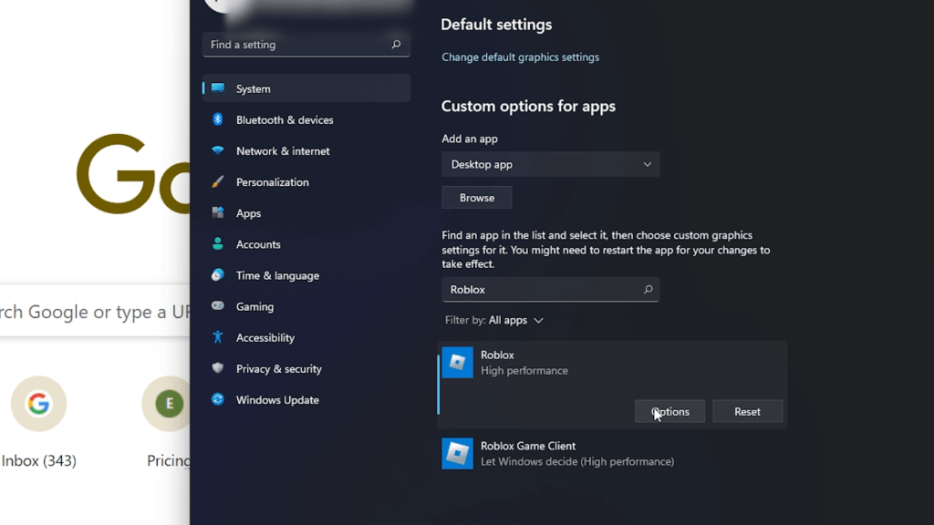Click the Windows Update refresh icon
Viewport: 934px width, 525px height.
[x=217, y=399]
